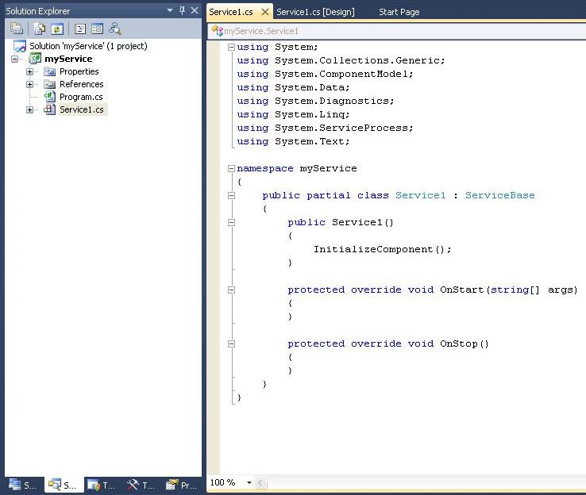Close the Solution Explorer panel

(x=195, y=10)
